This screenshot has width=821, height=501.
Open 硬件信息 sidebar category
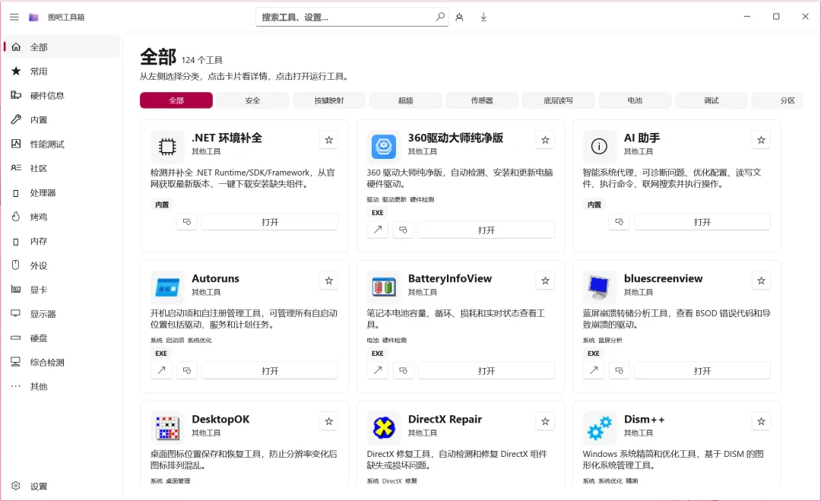click(x=62, y=95)
